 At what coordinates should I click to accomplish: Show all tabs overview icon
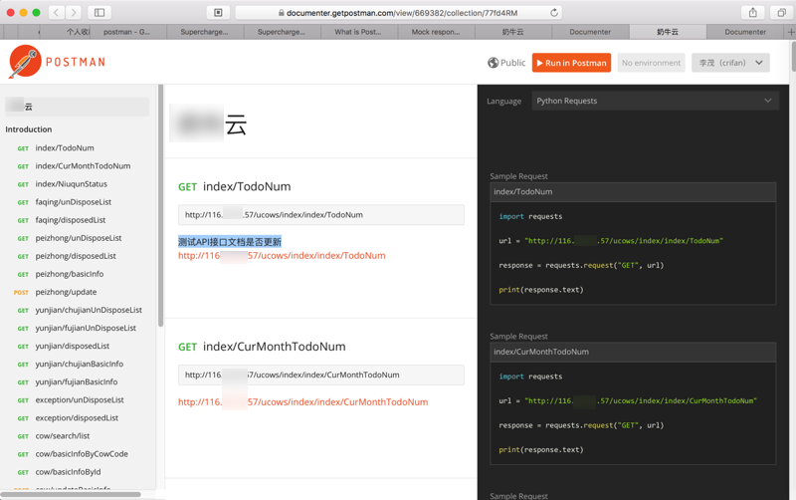781,12
